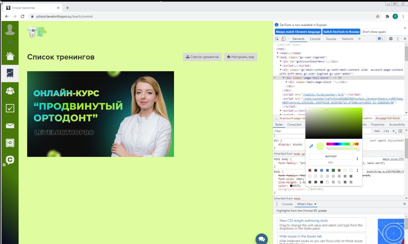Image resolution: width=408 pixels, height=244 pixels.
Task: Collapse the page-full-block div node
Action: tap(284, 78)
